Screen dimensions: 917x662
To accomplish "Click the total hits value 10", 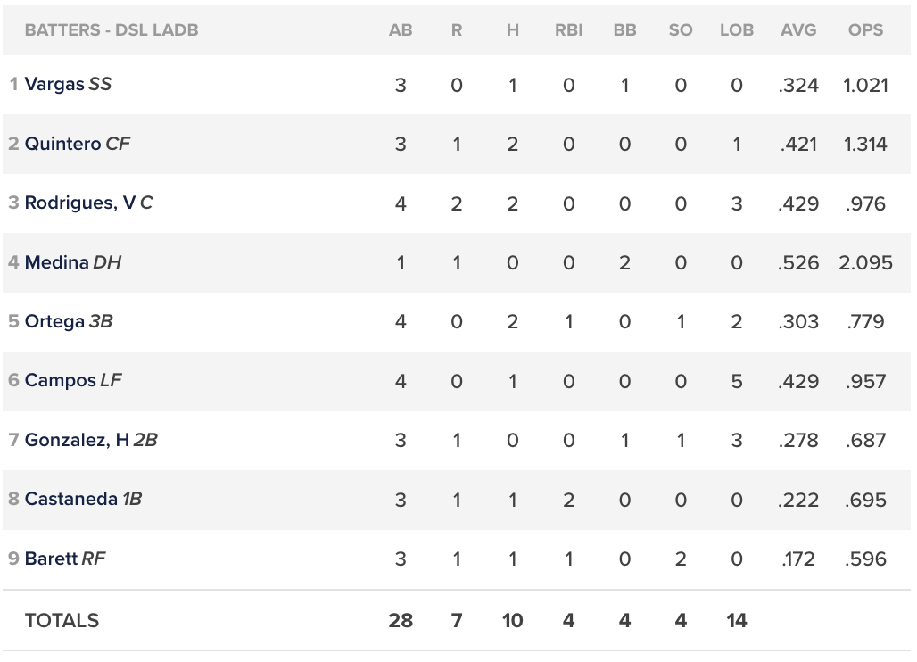I will 512,621.
